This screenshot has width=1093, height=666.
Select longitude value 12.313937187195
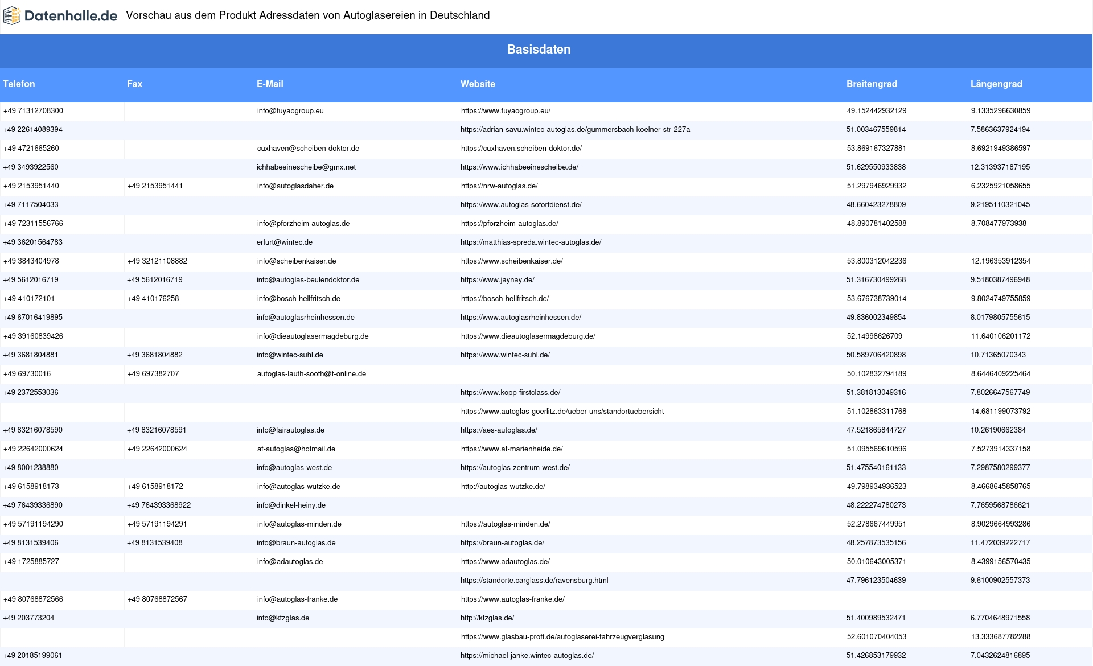(1000, 167)
